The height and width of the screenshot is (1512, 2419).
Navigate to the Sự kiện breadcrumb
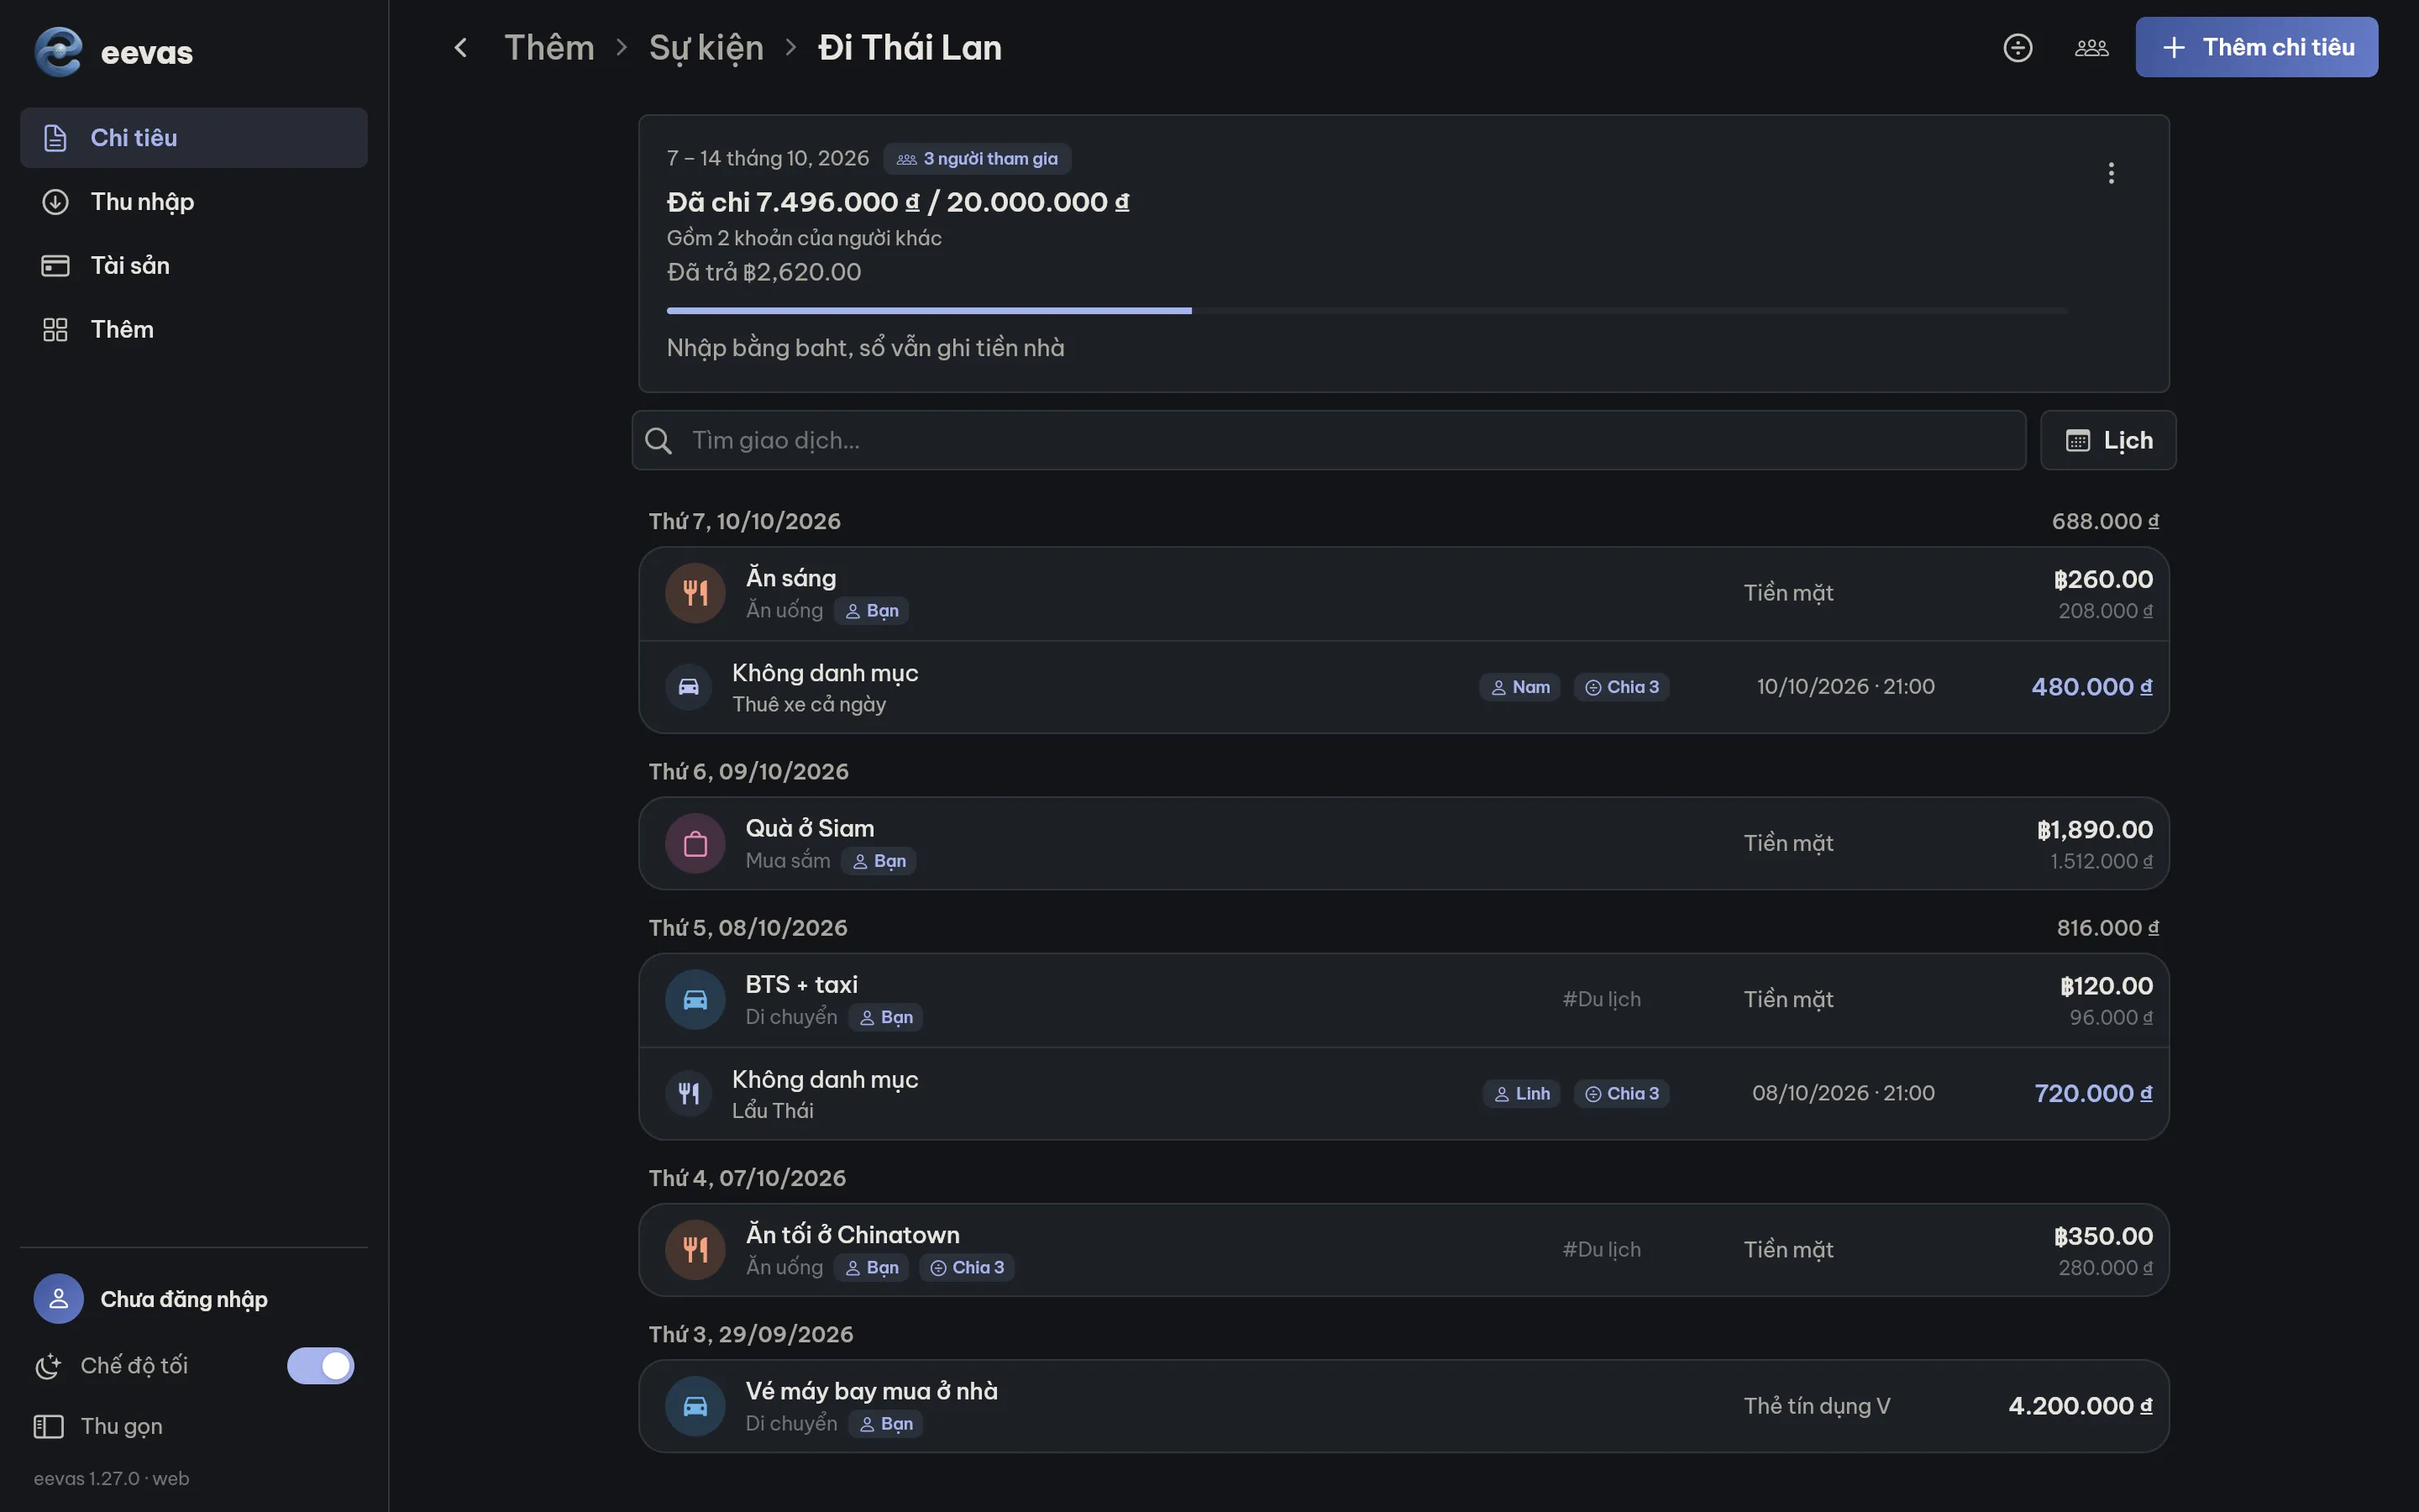pos(706,47)
